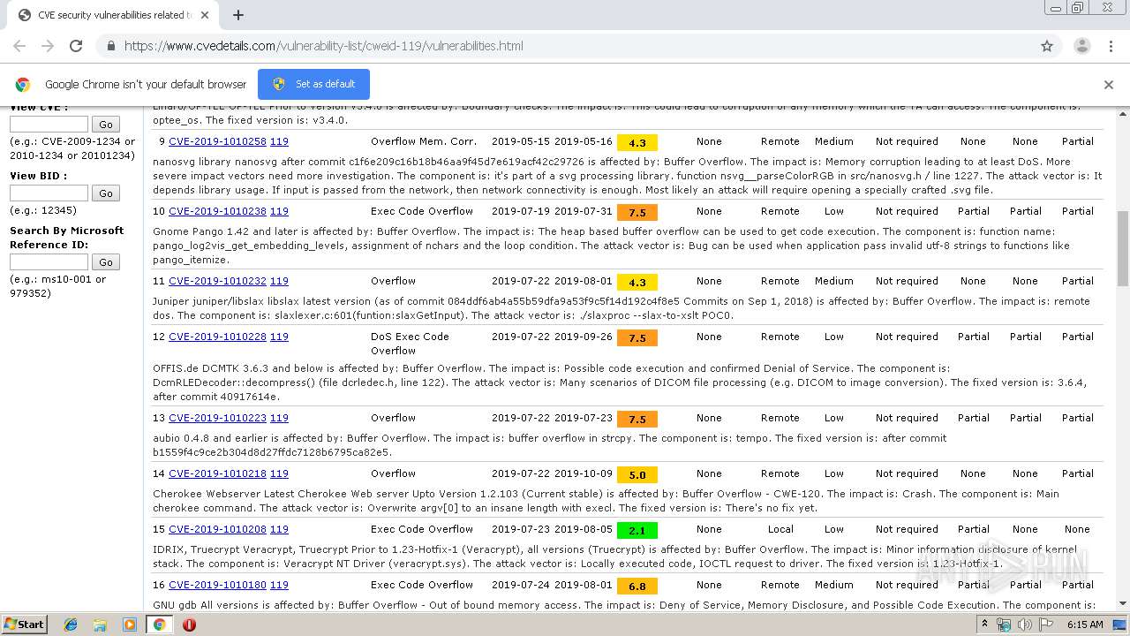The width and height of the screenshot is (1130, 636).
Task: Open File Explorer folder from taskbar
Action: click(100, 625)
